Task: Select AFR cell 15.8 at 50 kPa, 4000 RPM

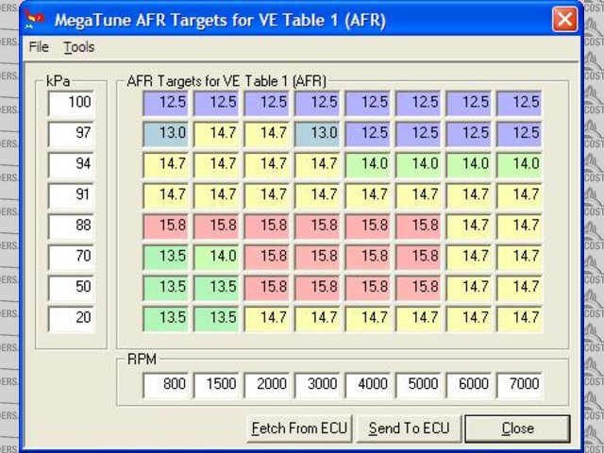Action: click(368, 288)
